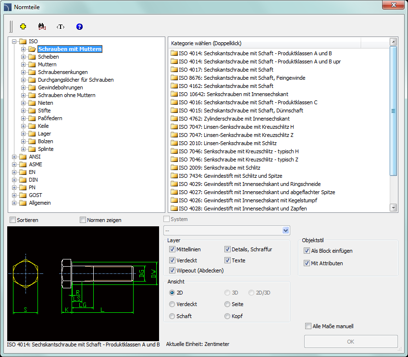This screenshot has height=357, width=408.
Task: Click the <T> text toolbar icon
Action: [x=60, y=26]
